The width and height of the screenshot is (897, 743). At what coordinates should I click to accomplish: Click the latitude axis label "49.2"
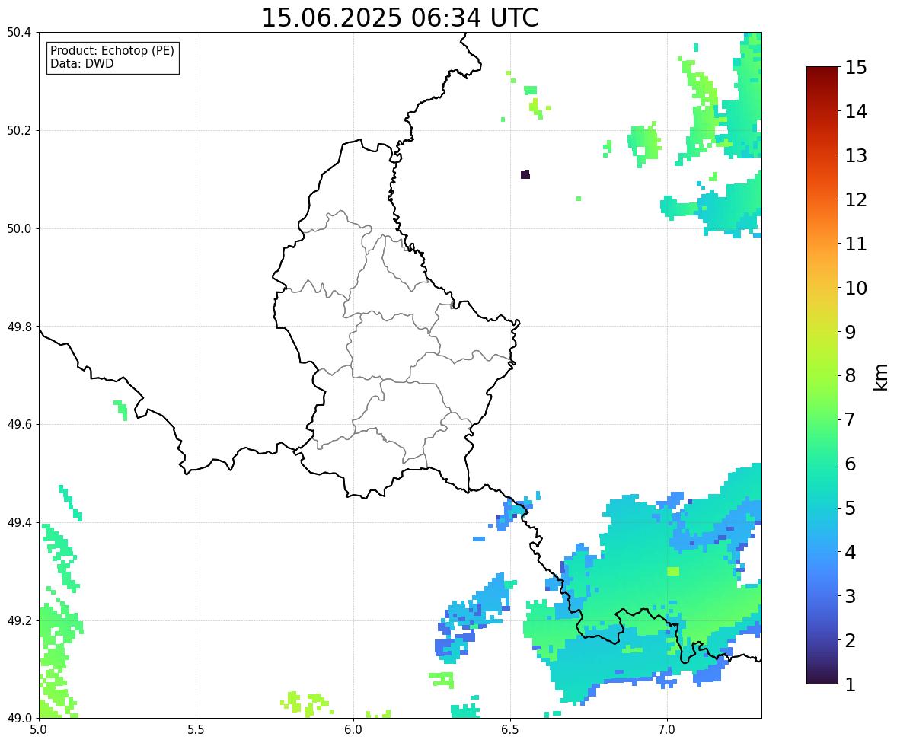[19, 620]
